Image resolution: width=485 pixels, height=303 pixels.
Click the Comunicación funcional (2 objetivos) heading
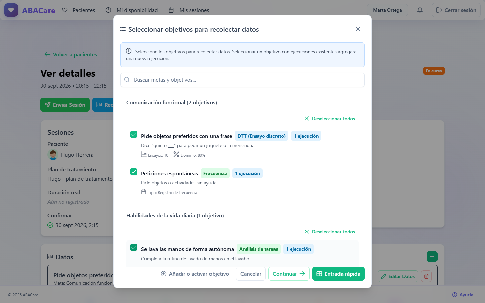pyautogui.click(x=171, y=102)
